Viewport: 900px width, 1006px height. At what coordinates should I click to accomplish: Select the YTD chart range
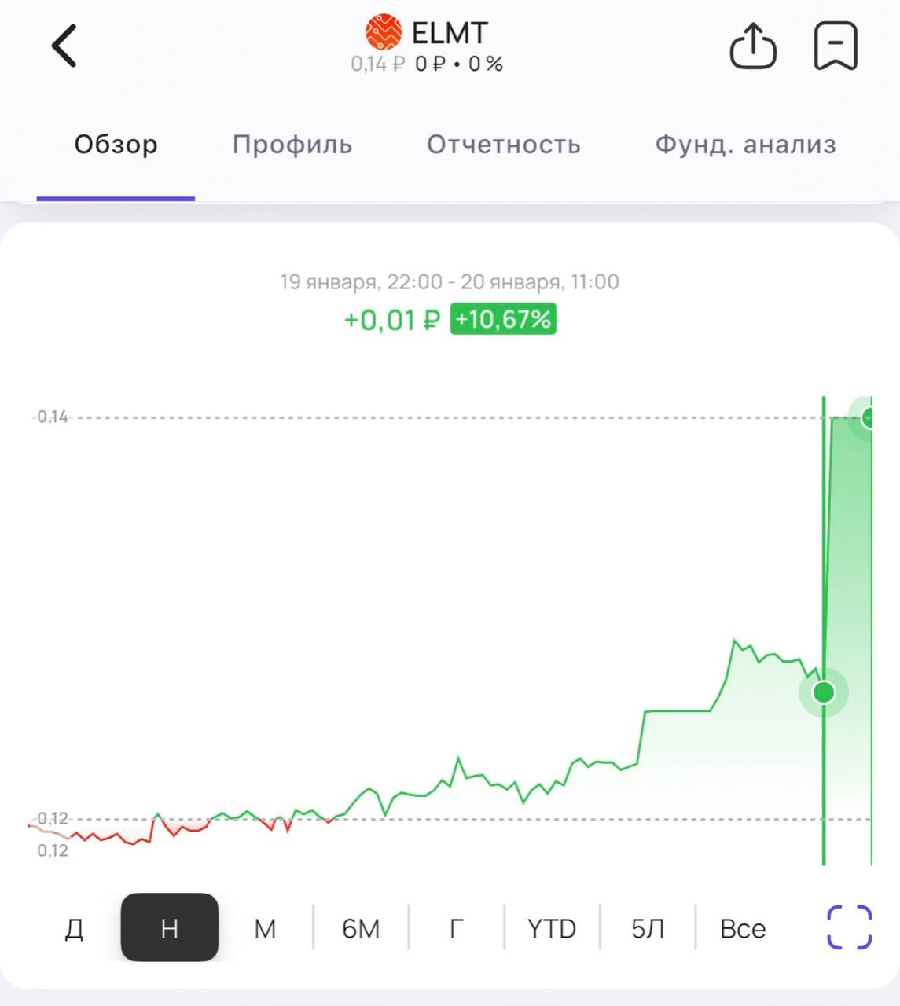coord(551,928)
